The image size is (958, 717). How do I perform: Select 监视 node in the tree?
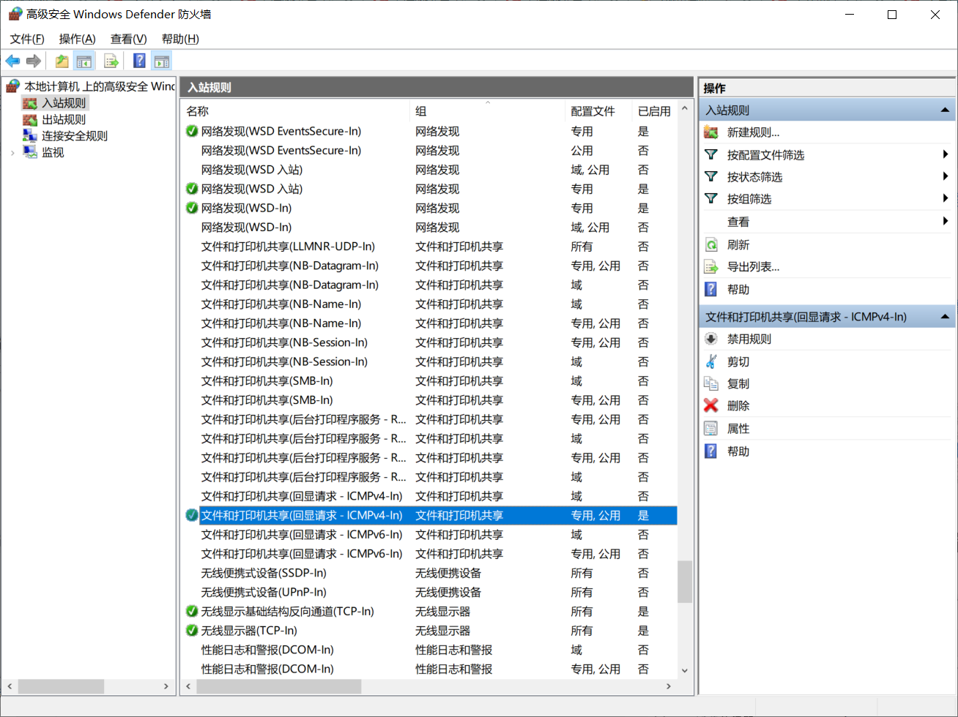click(53, 152)
